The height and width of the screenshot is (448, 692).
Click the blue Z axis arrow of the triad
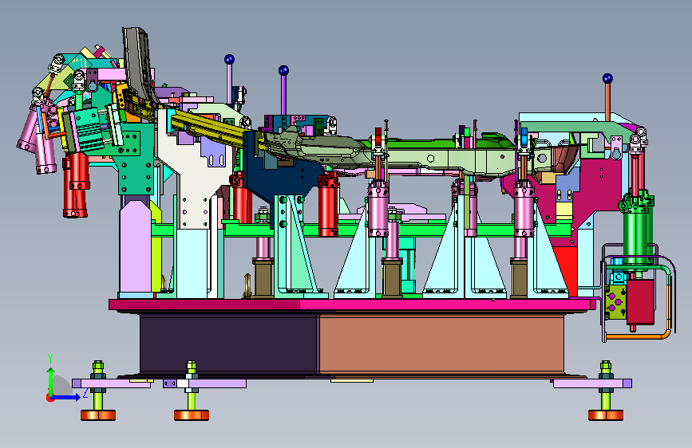[65, 397]
